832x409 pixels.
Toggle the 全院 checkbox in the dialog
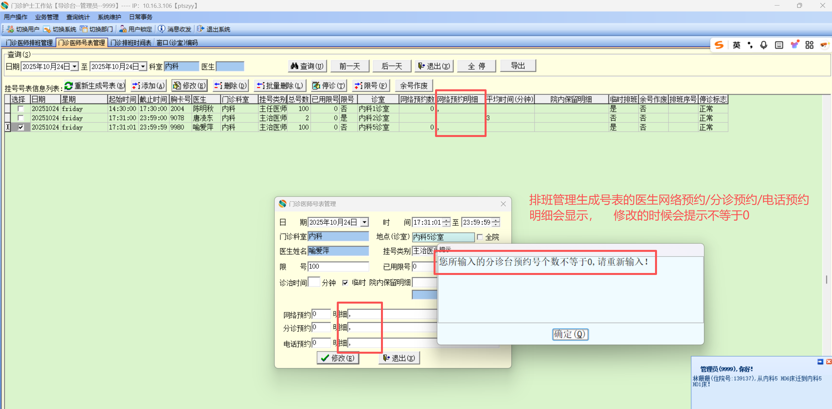pyautogui.click(x=480, y=237)
